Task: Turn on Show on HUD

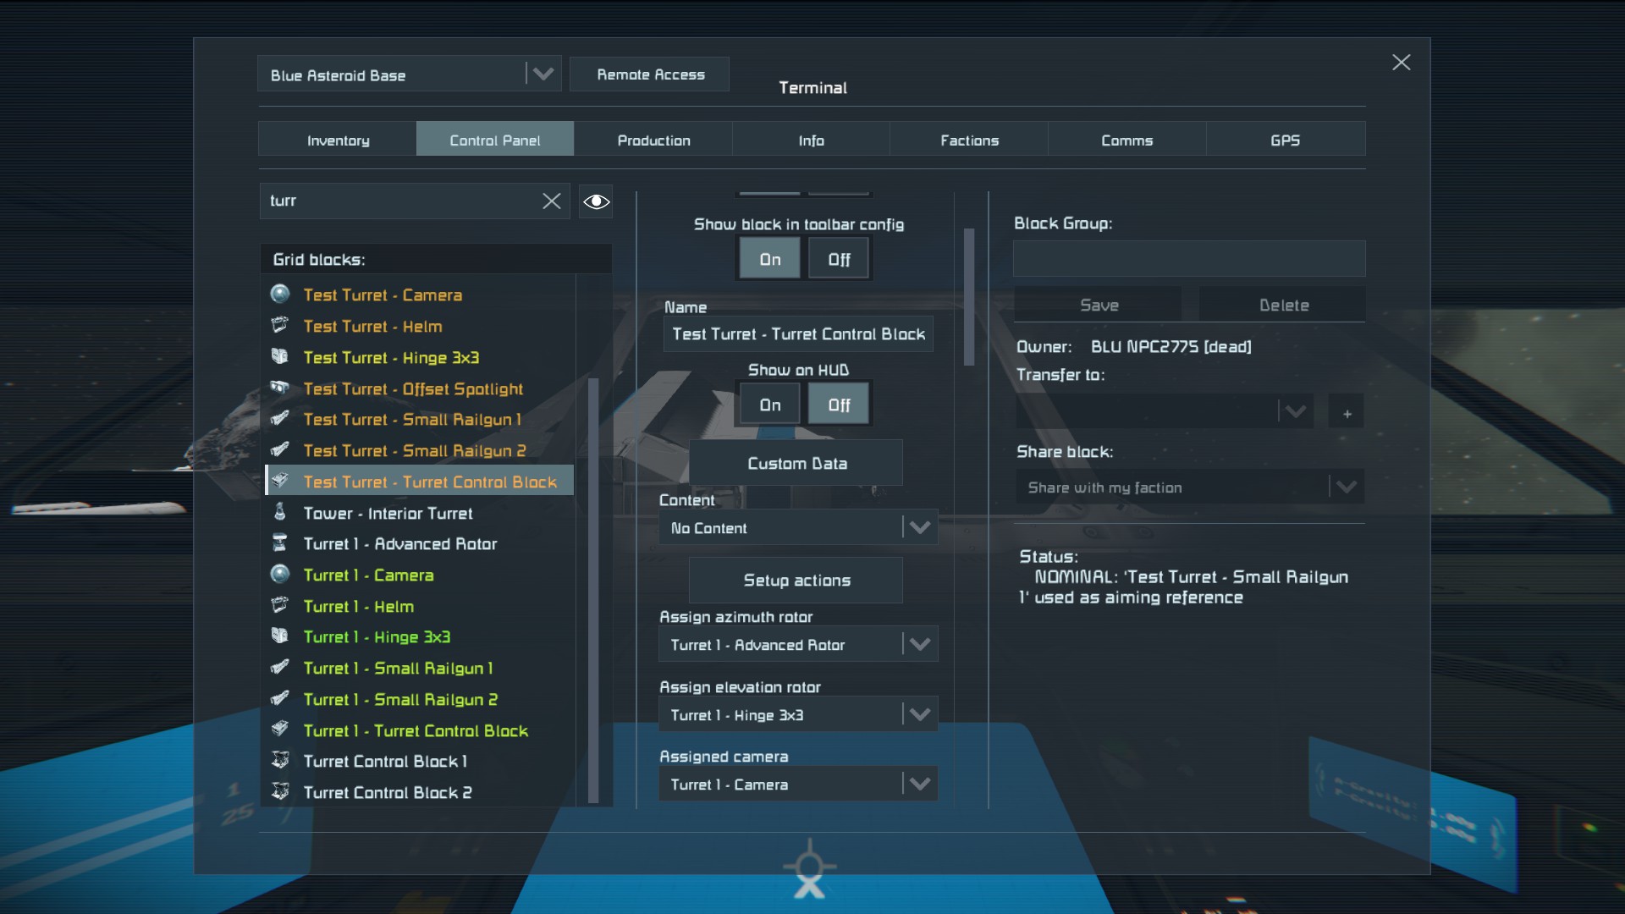Action: tap(769, 405)
